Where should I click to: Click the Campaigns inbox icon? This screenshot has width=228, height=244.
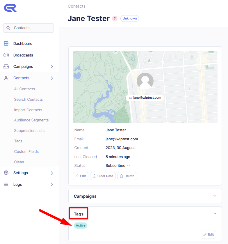coord(6,67)
